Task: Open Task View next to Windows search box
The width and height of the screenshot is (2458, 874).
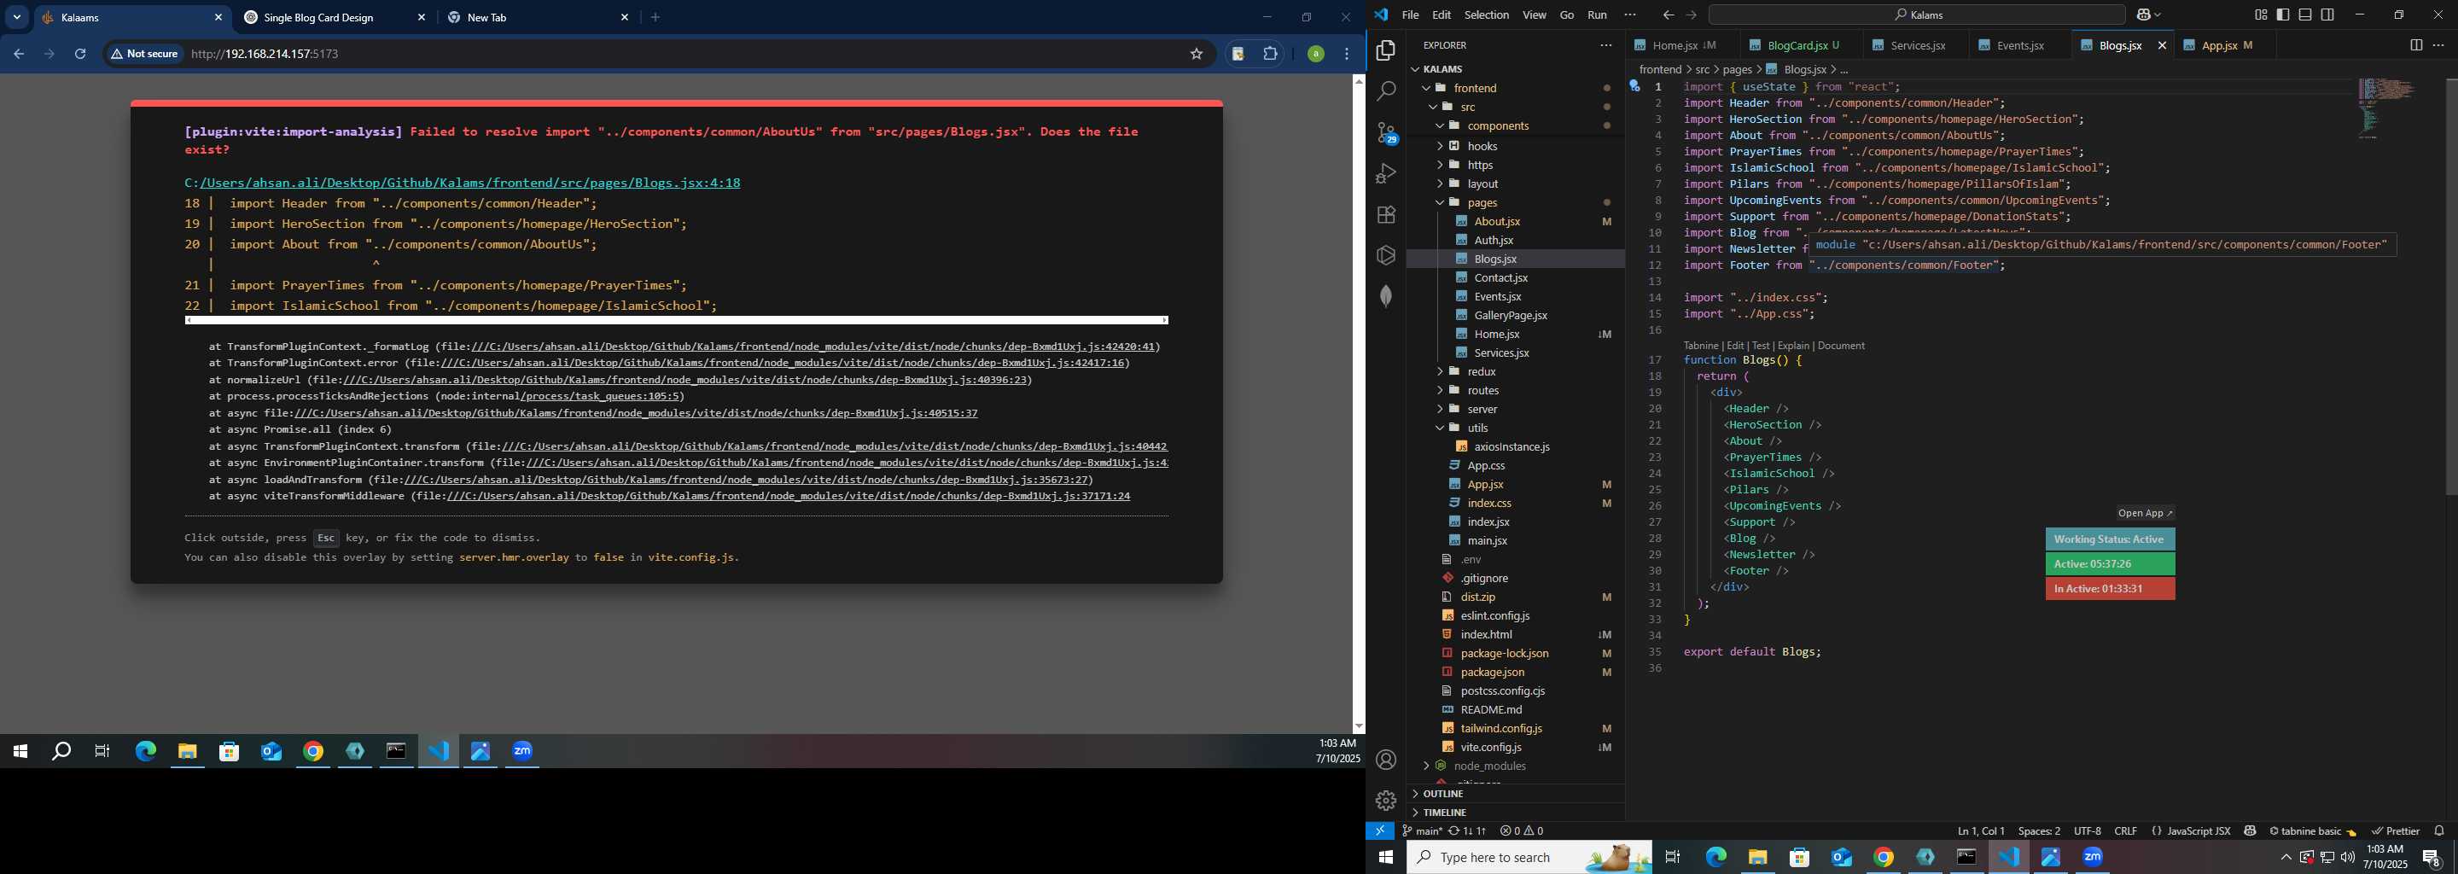Action: click(1672, 857)
